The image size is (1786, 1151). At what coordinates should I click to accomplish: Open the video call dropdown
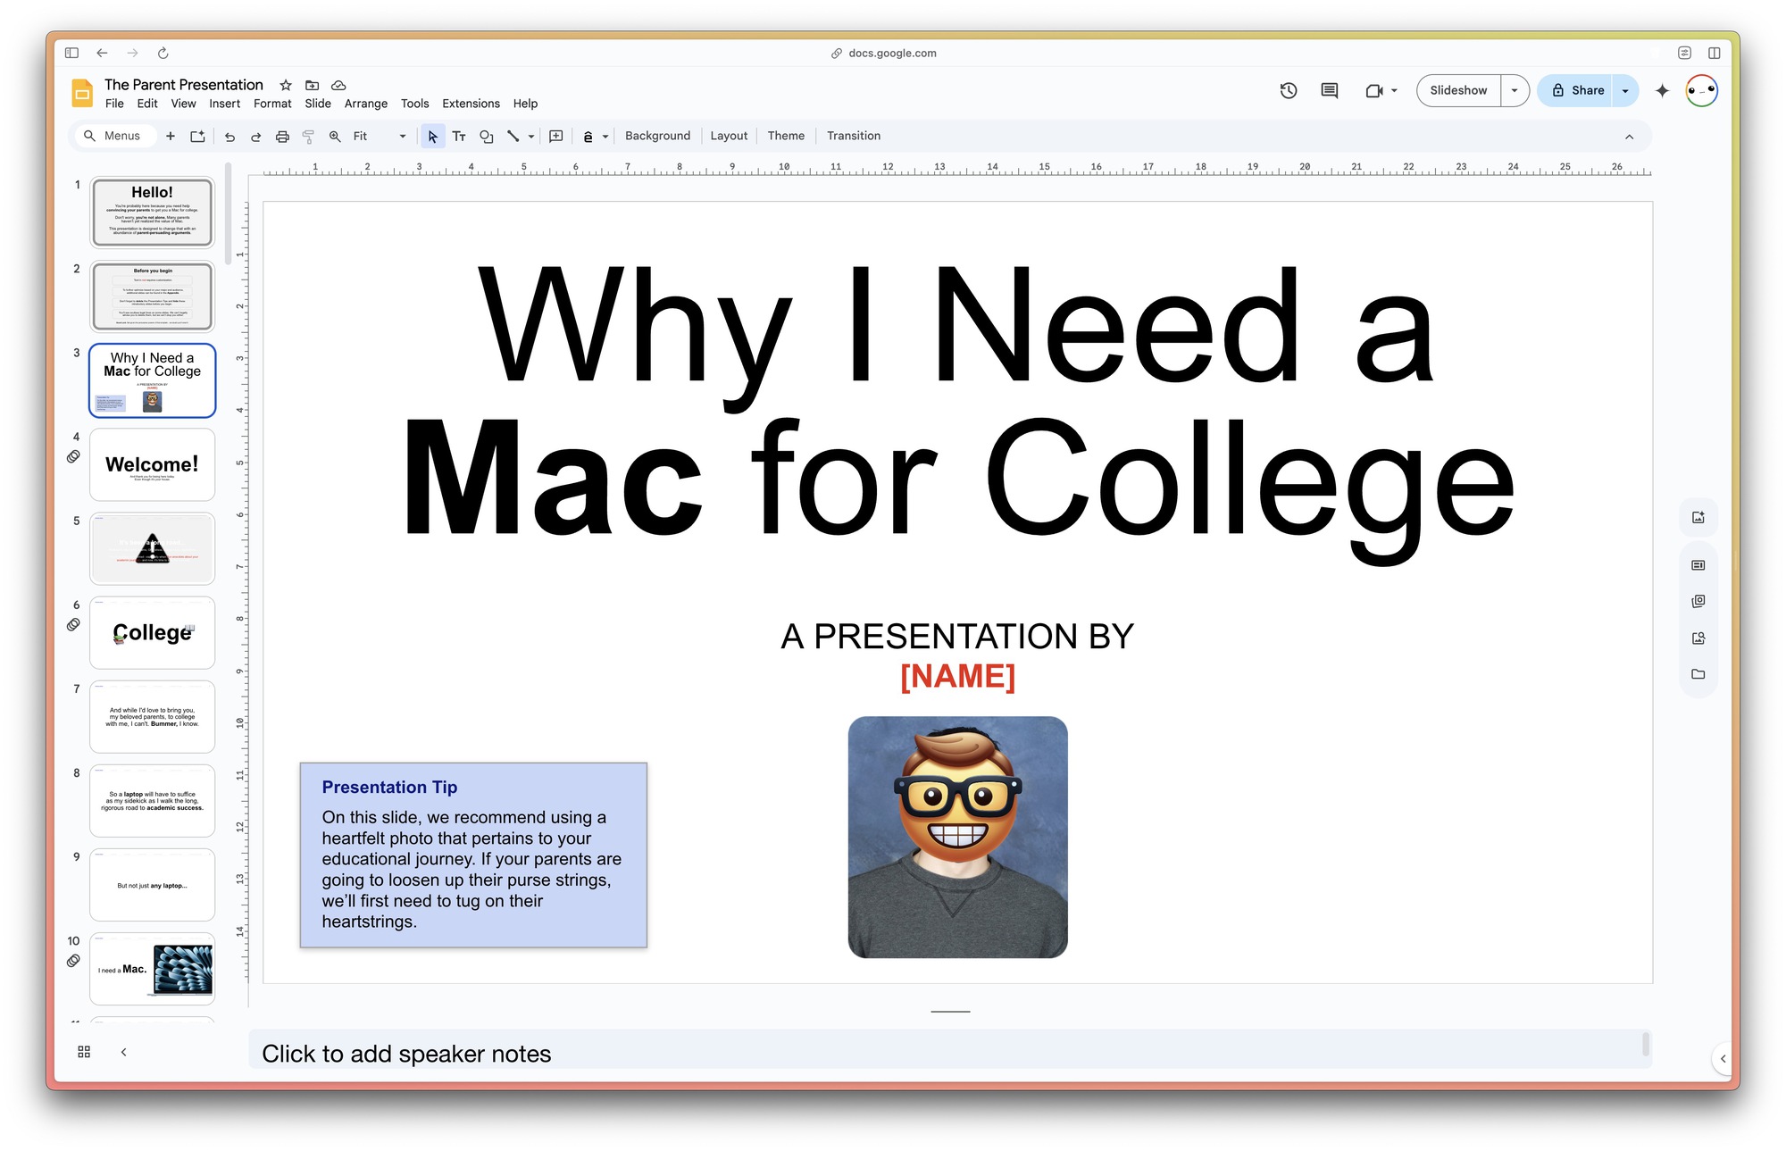click(x=1394, y=90)
